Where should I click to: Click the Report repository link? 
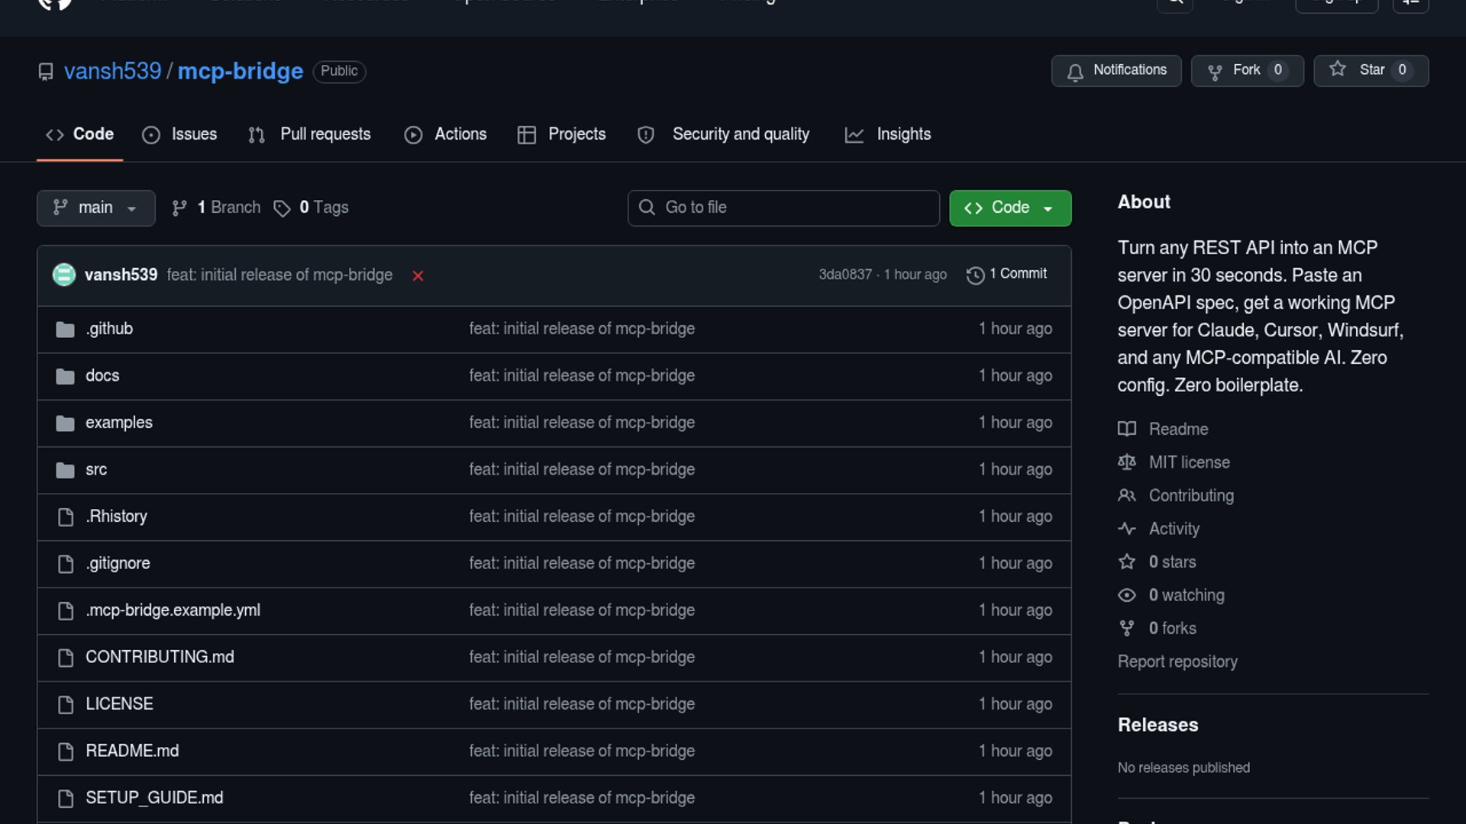click(1177, 661)
